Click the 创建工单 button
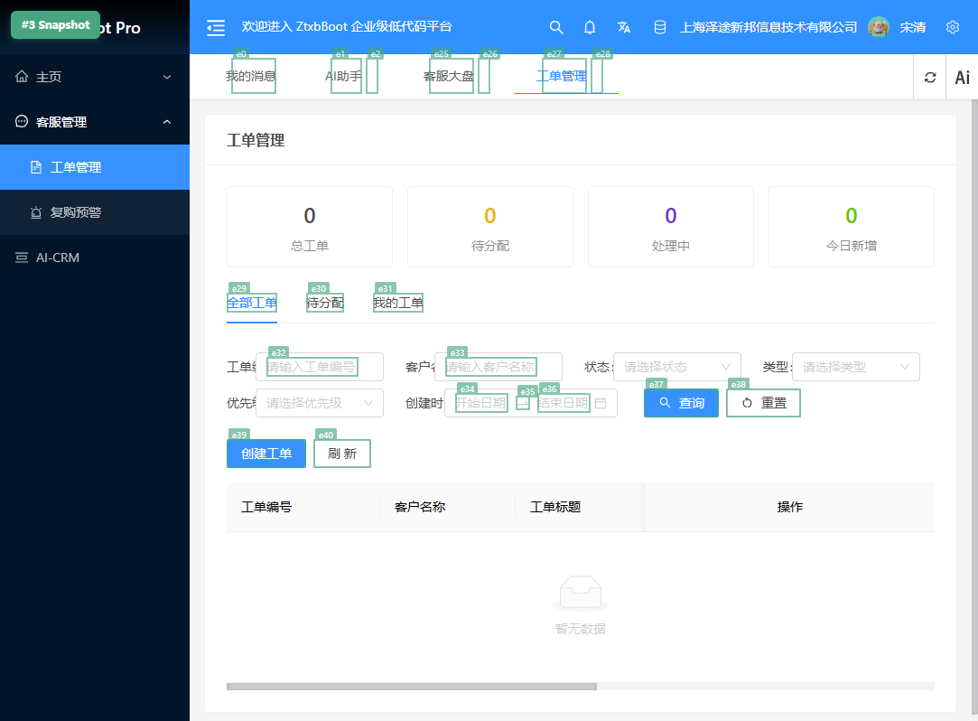The height and width of the screenshot is (721, 978). point(266,454)
